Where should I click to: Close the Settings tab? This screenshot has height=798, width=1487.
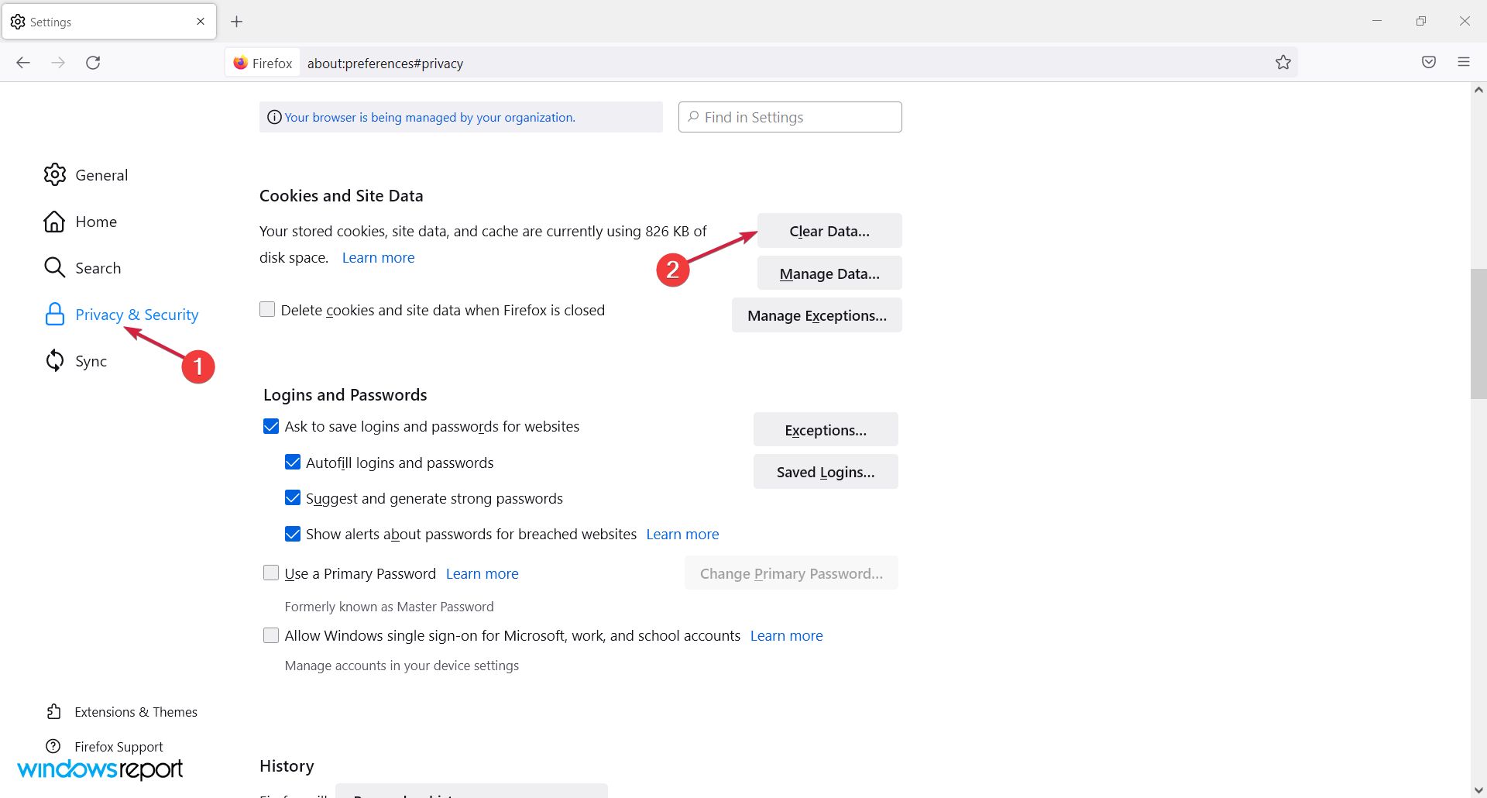click(x=201, y=22)
